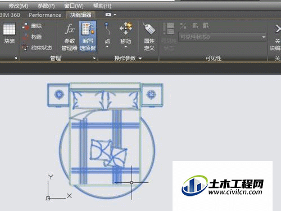This screenshot has width=281, height=211.
Task: Click the visibility mode toggle icon
Action: 183,26
